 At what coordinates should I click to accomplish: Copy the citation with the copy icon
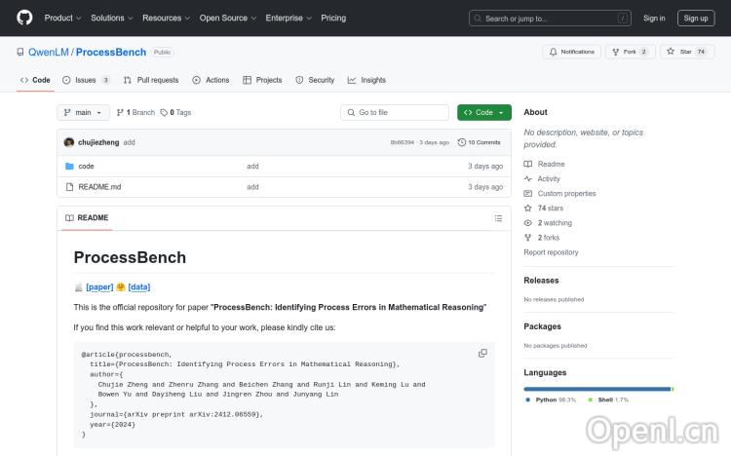pos(482,353)
